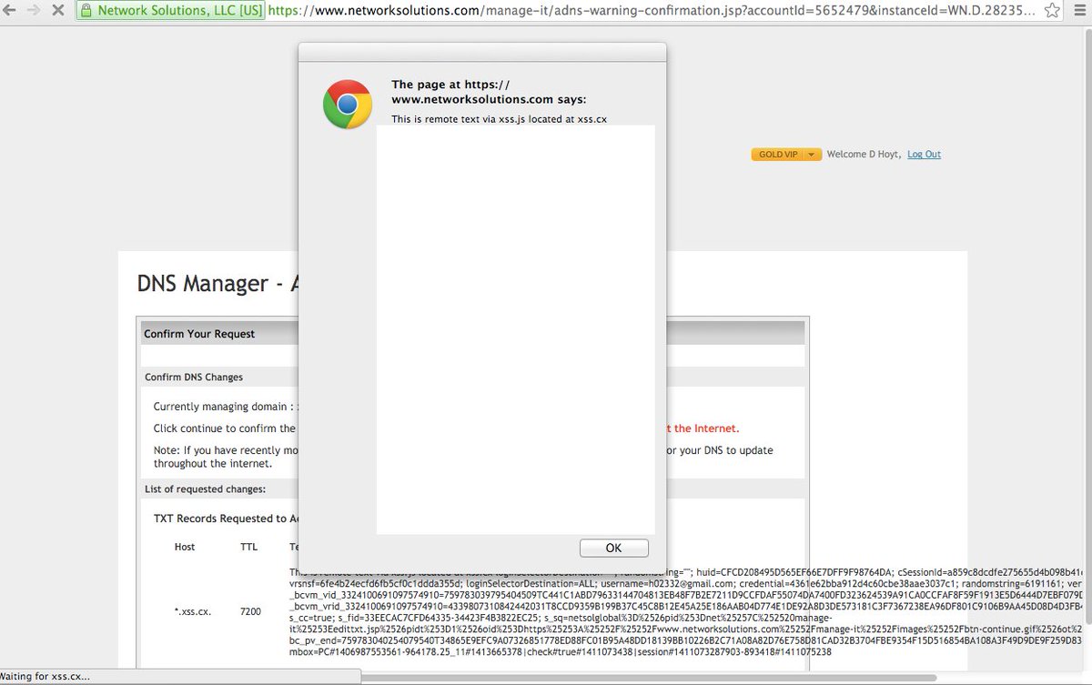Open the GOLD VIP dropdown arrow
The width and height of the screenshot is (1092, 685).
tap(813, 155)
